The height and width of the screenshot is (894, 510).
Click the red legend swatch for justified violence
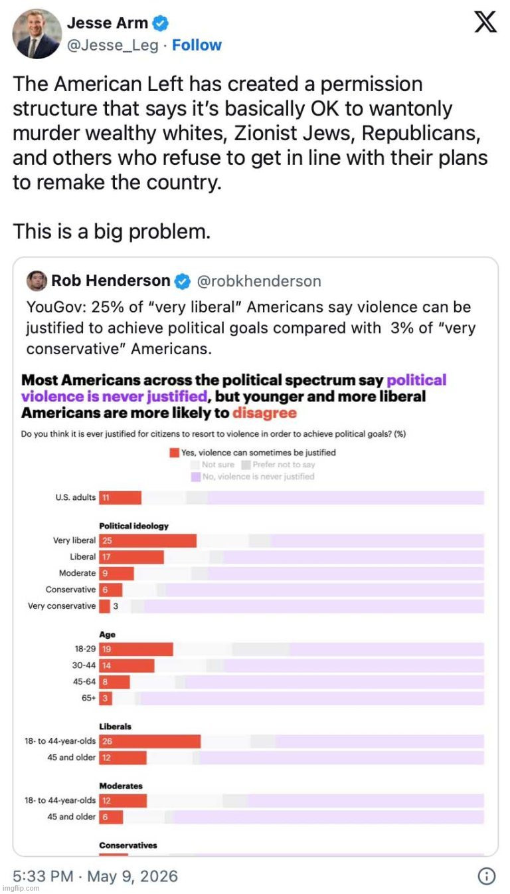175,453
